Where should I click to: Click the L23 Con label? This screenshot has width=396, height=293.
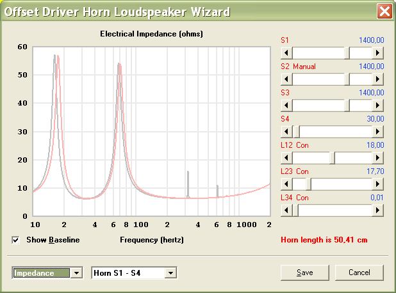[295, 171]
